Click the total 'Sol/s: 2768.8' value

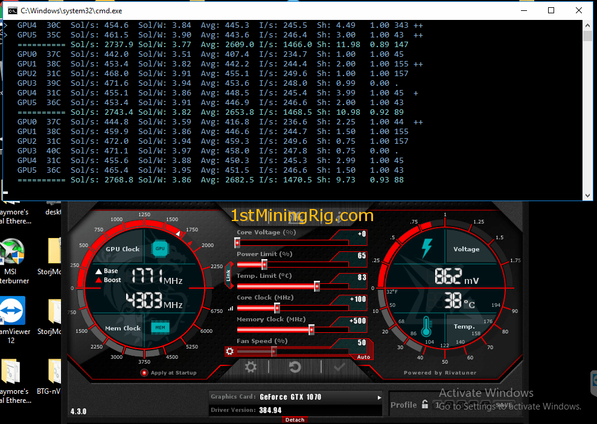101,180
